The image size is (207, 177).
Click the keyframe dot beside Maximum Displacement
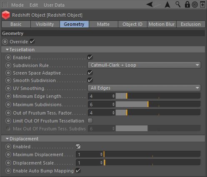click(8, 155)
